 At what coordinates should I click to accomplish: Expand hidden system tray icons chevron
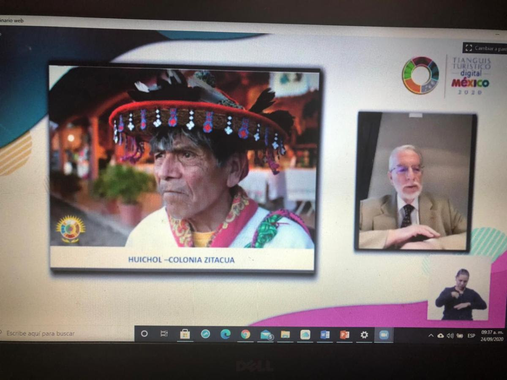tap(431, 336)
